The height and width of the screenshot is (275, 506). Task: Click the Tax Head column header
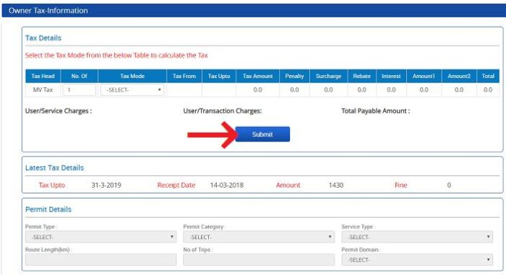pyautogui.click(x=43, y=76)
